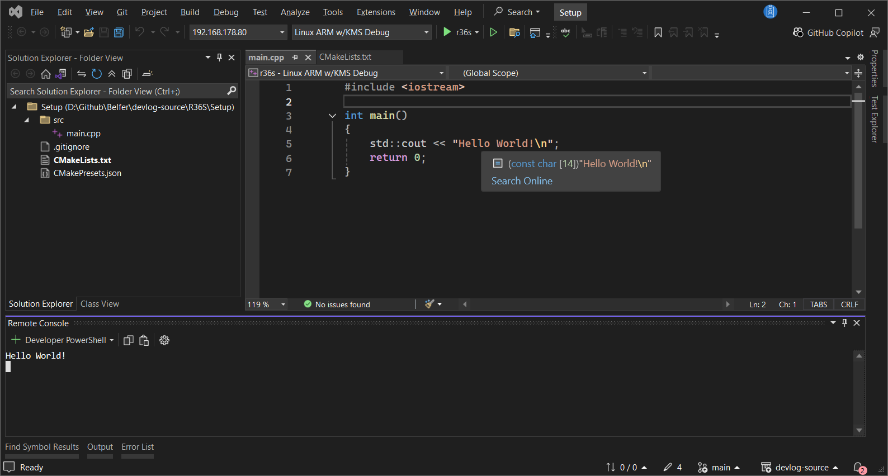This screenshot has height=476, width=888.
Task: Click the Paste icon in Remote Console
Action: coord(144,340)
